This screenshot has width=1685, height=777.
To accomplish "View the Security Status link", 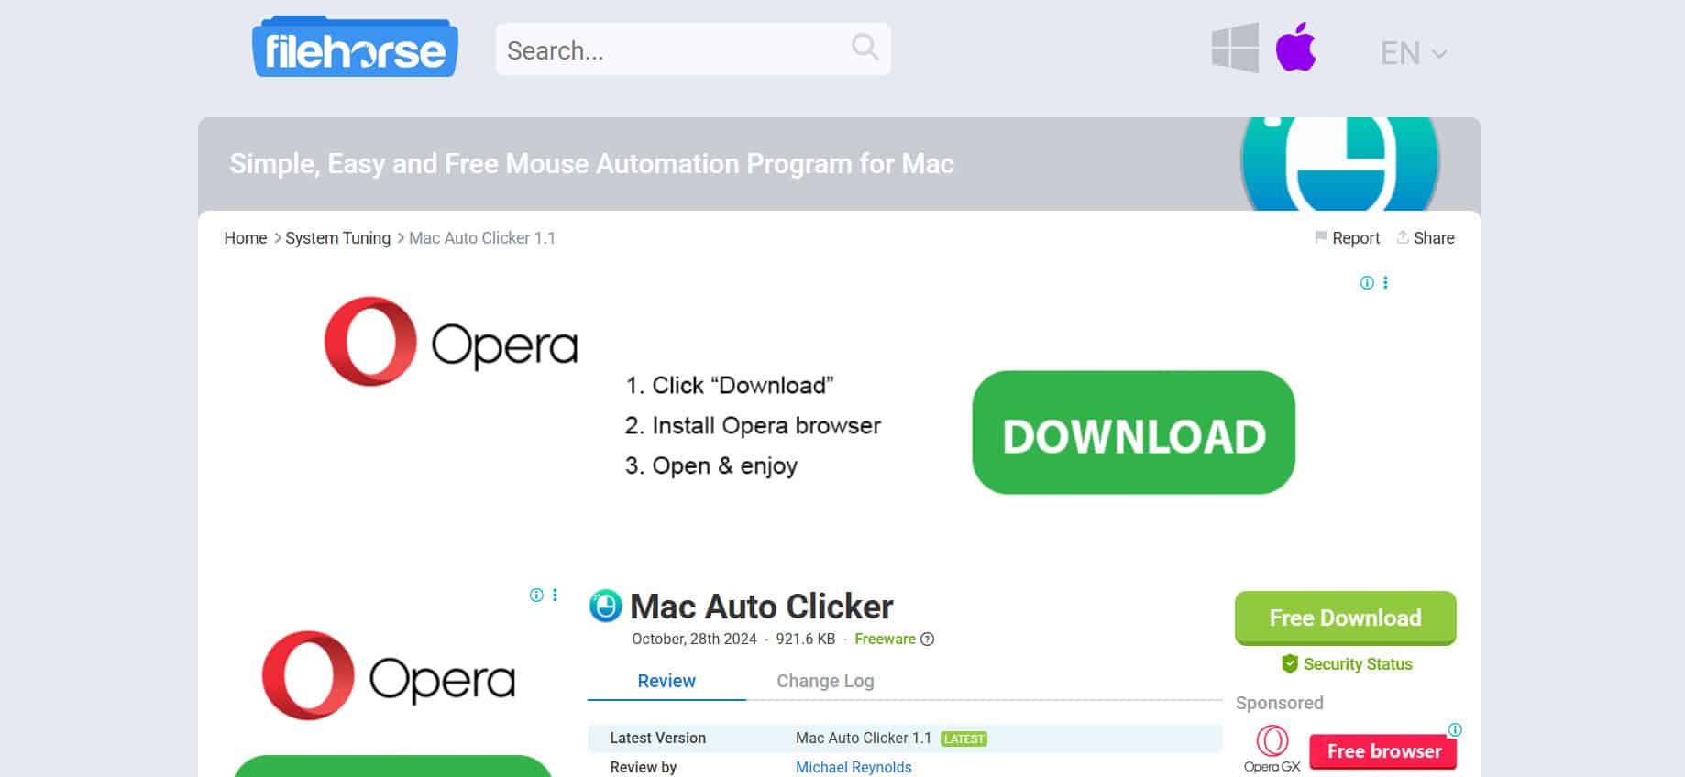I will pos(1358,664).
